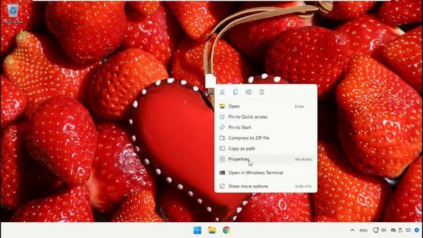Open the Windows Start menu
Image resolution: width=423 pixels, height=238 pixels.
(198, 230)
